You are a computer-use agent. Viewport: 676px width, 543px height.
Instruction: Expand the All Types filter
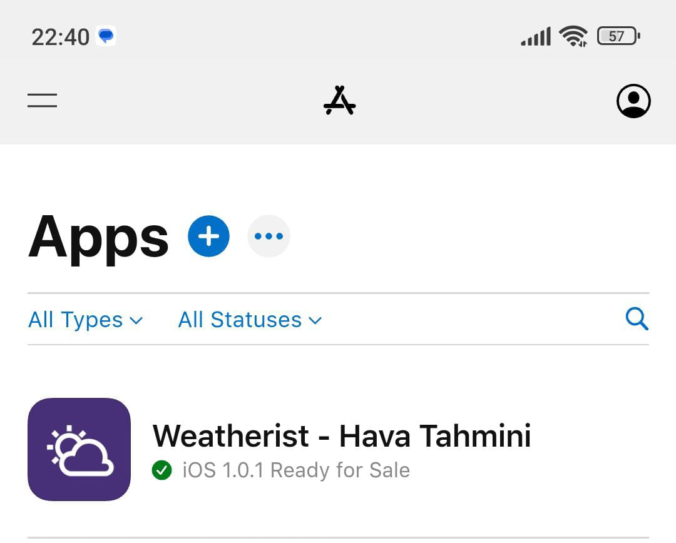click(85, 320)
